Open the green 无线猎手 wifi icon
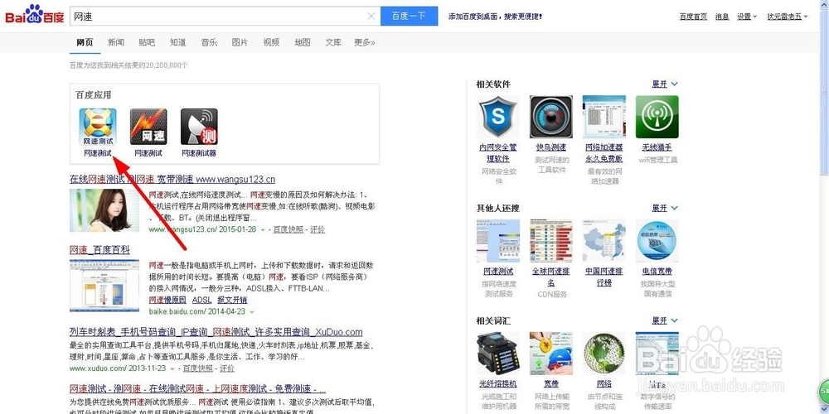829x414 pixels. coord(657,117)
